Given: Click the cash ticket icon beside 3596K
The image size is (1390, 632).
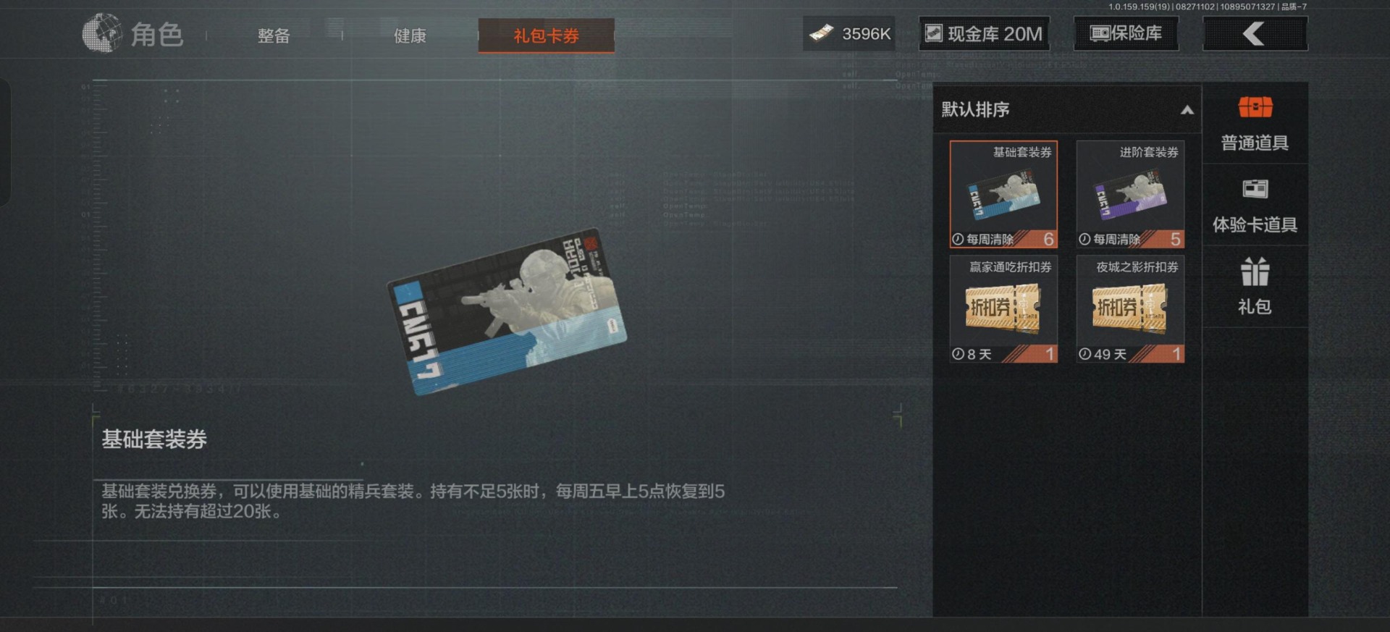Looking at the screenshot, I should 822,33.
